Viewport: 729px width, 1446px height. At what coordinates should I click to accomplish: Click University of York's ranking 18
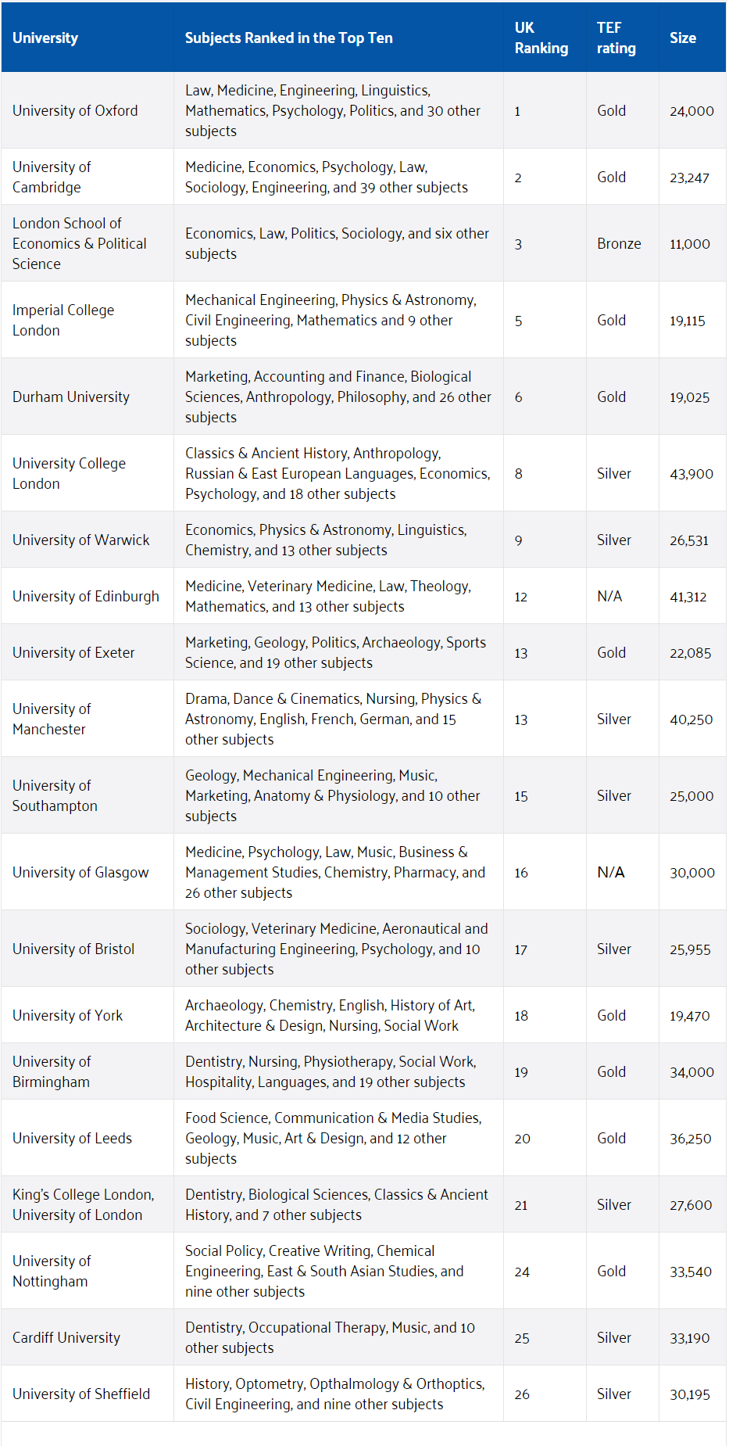[521, 1015]
